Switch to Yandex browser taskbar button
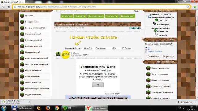This screenshot has width=198, height=111. [x=97, y=108]
